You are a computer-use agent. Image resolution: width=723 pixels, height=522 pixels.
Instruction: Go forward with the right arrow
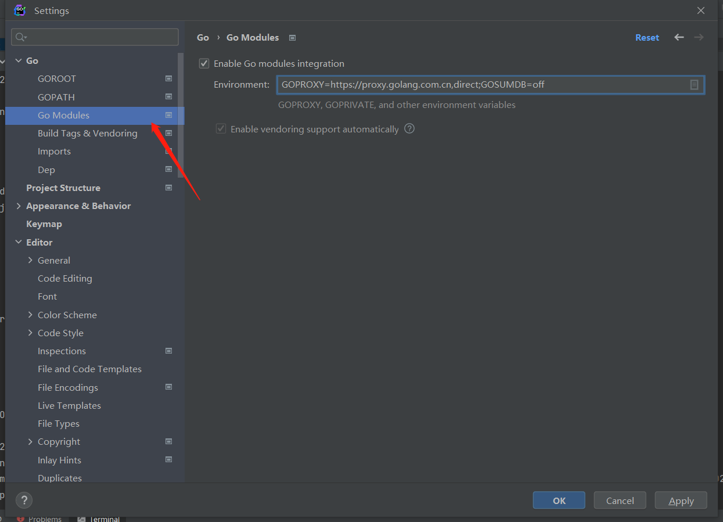(x=699, y=37)
